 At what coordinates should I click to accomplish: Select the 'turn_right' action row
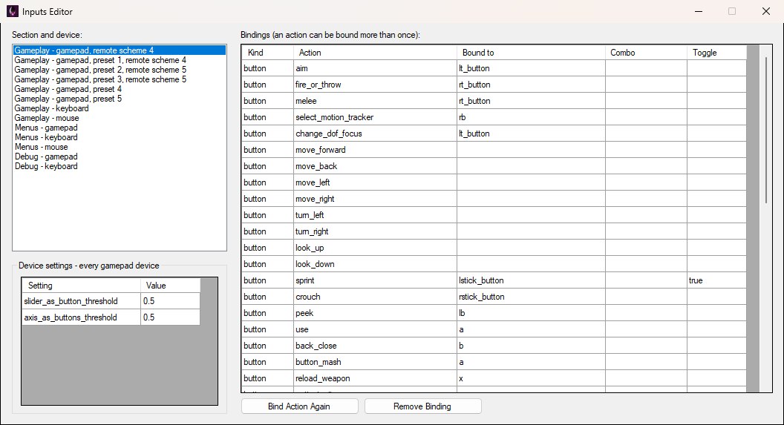[375, 231]
